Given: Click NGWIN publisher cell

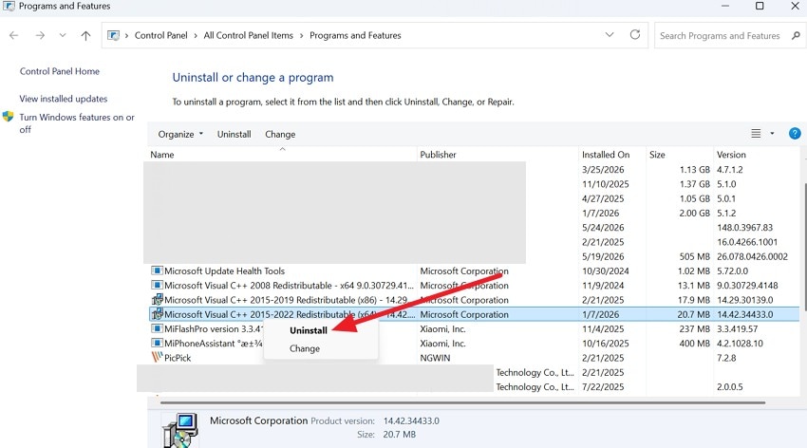Looking at the screenshot, I should tap(435, 358).
